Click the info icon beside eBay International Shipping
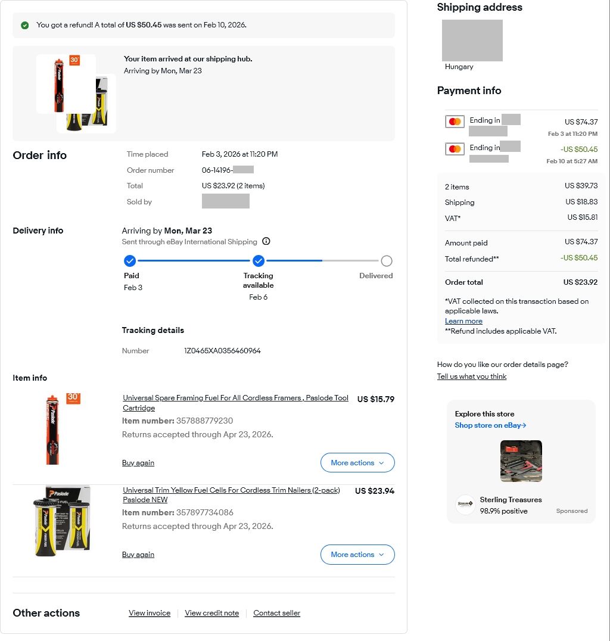The image size is (610, 641). tap(266, 241)
